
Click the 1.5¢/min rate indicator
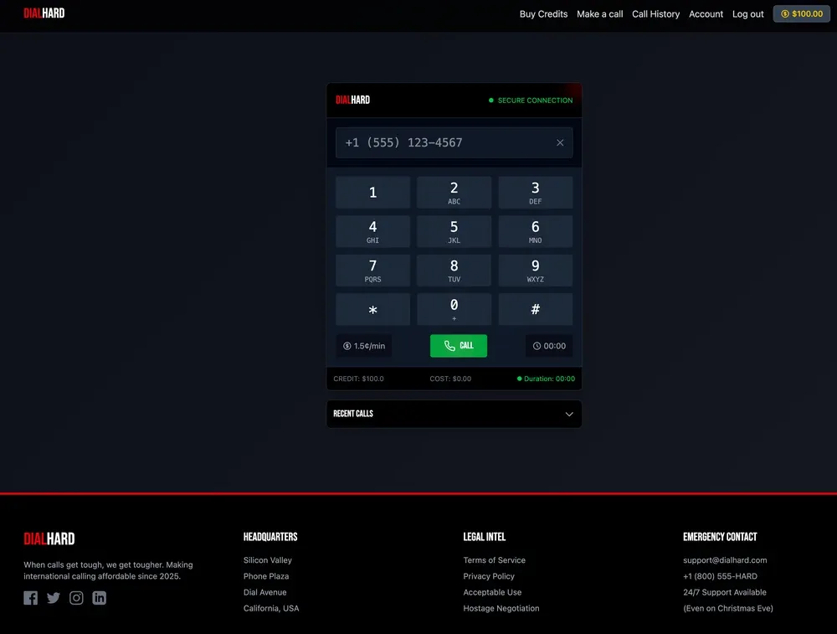(364, 346)
